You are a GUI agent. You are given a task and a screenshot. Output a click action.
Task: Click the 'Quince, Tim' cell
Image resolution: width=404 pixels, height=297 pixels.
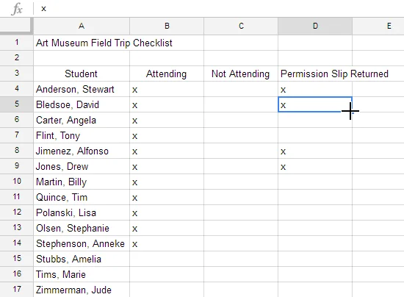click(82, 198)
